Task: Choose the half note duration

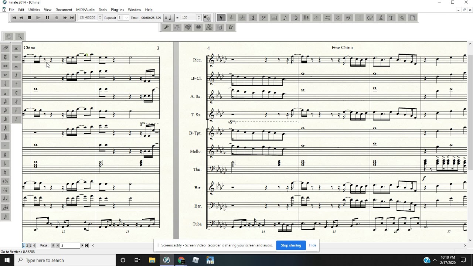Action: (x=5, y=83)
